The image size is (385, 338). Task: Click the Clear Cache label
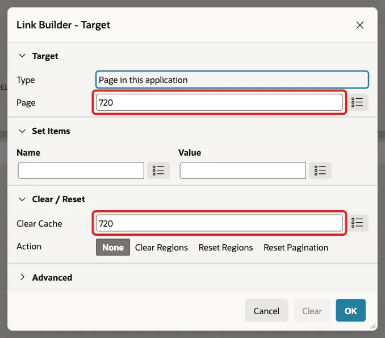[39, 223]
